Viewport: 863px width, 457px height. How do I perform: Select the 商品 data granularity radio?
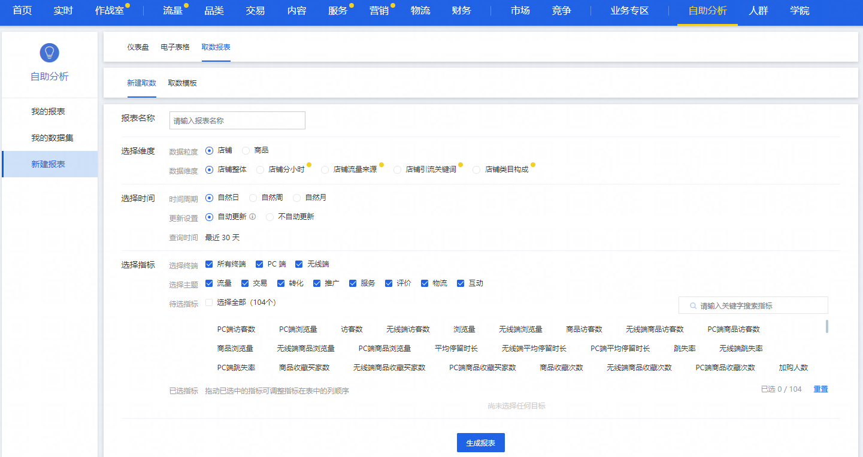(x=246, y=150)
